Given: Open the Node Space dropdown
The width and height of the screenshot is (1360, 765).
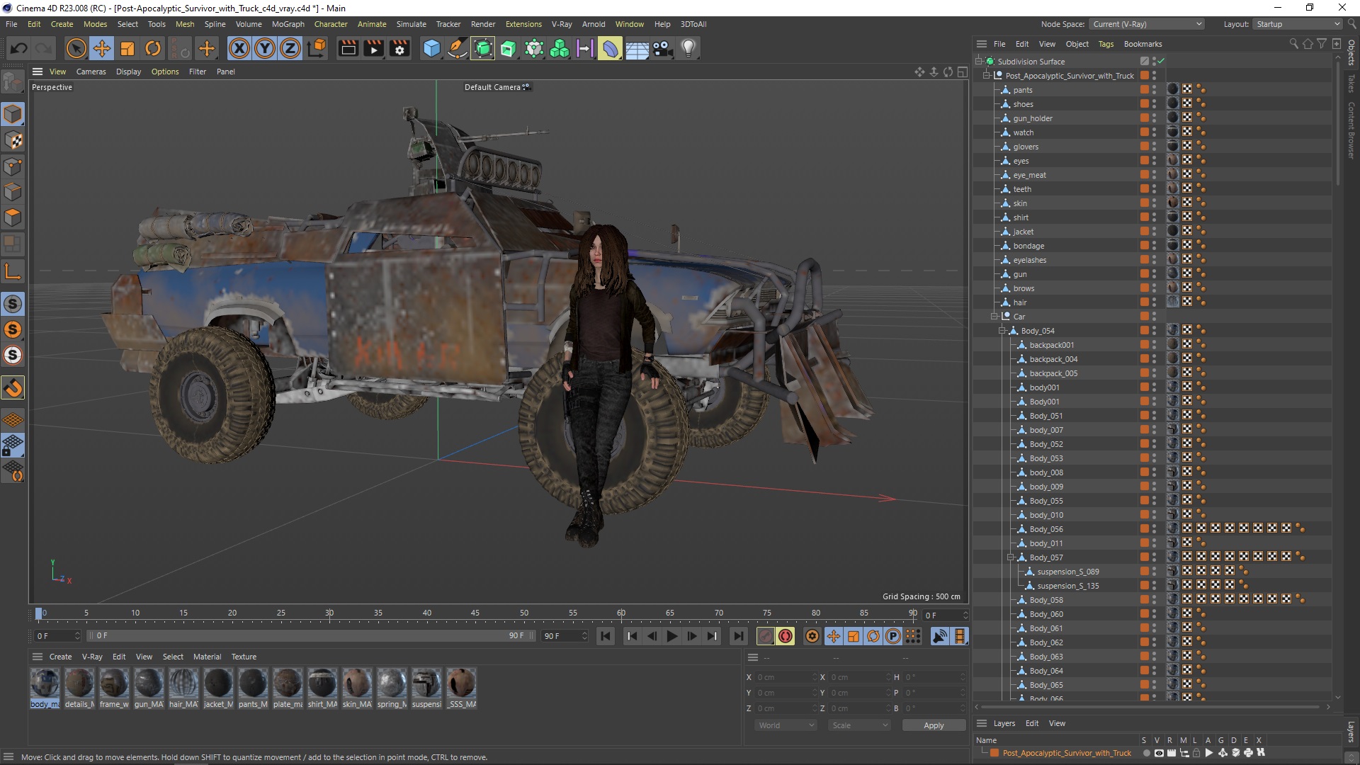Looking at the screenshot, I should click(x=1146, y=24).
